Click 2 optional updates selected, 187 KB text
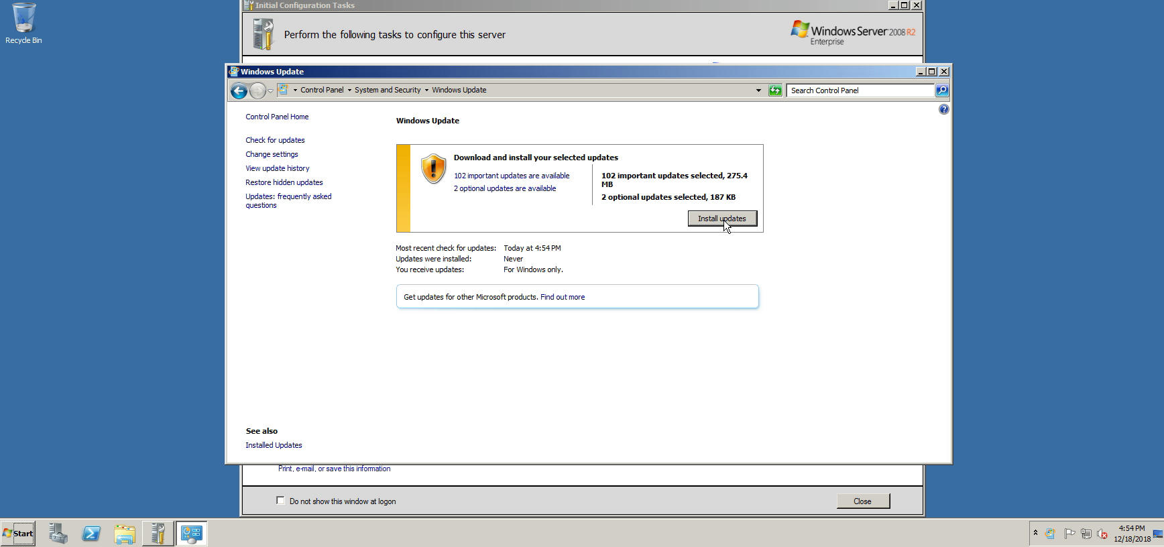 pyautogui.click(x=668, y=197)
